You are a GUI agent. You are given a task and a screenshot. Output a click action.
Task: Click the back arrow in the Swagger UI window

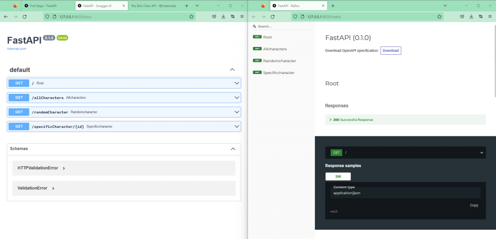point(6,16)
